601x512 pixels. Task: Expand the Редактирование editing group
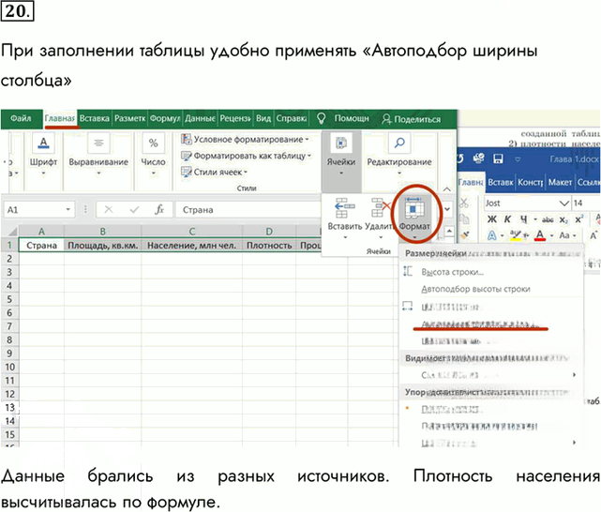399,156
